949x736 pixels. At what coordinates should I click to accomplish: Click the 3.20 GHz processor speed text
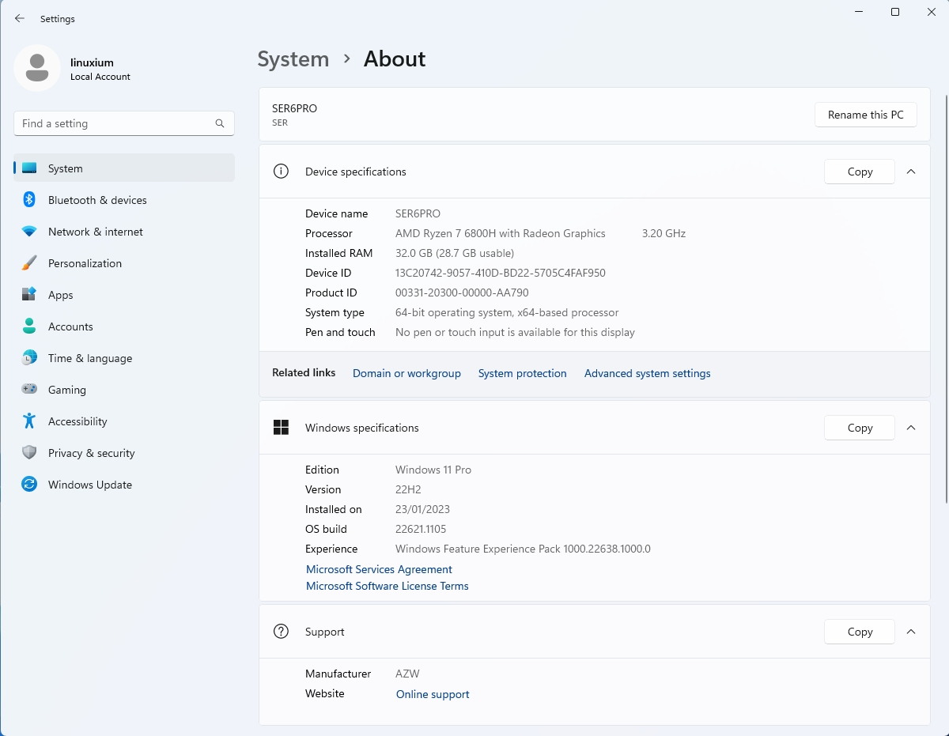tap(664, 233)
